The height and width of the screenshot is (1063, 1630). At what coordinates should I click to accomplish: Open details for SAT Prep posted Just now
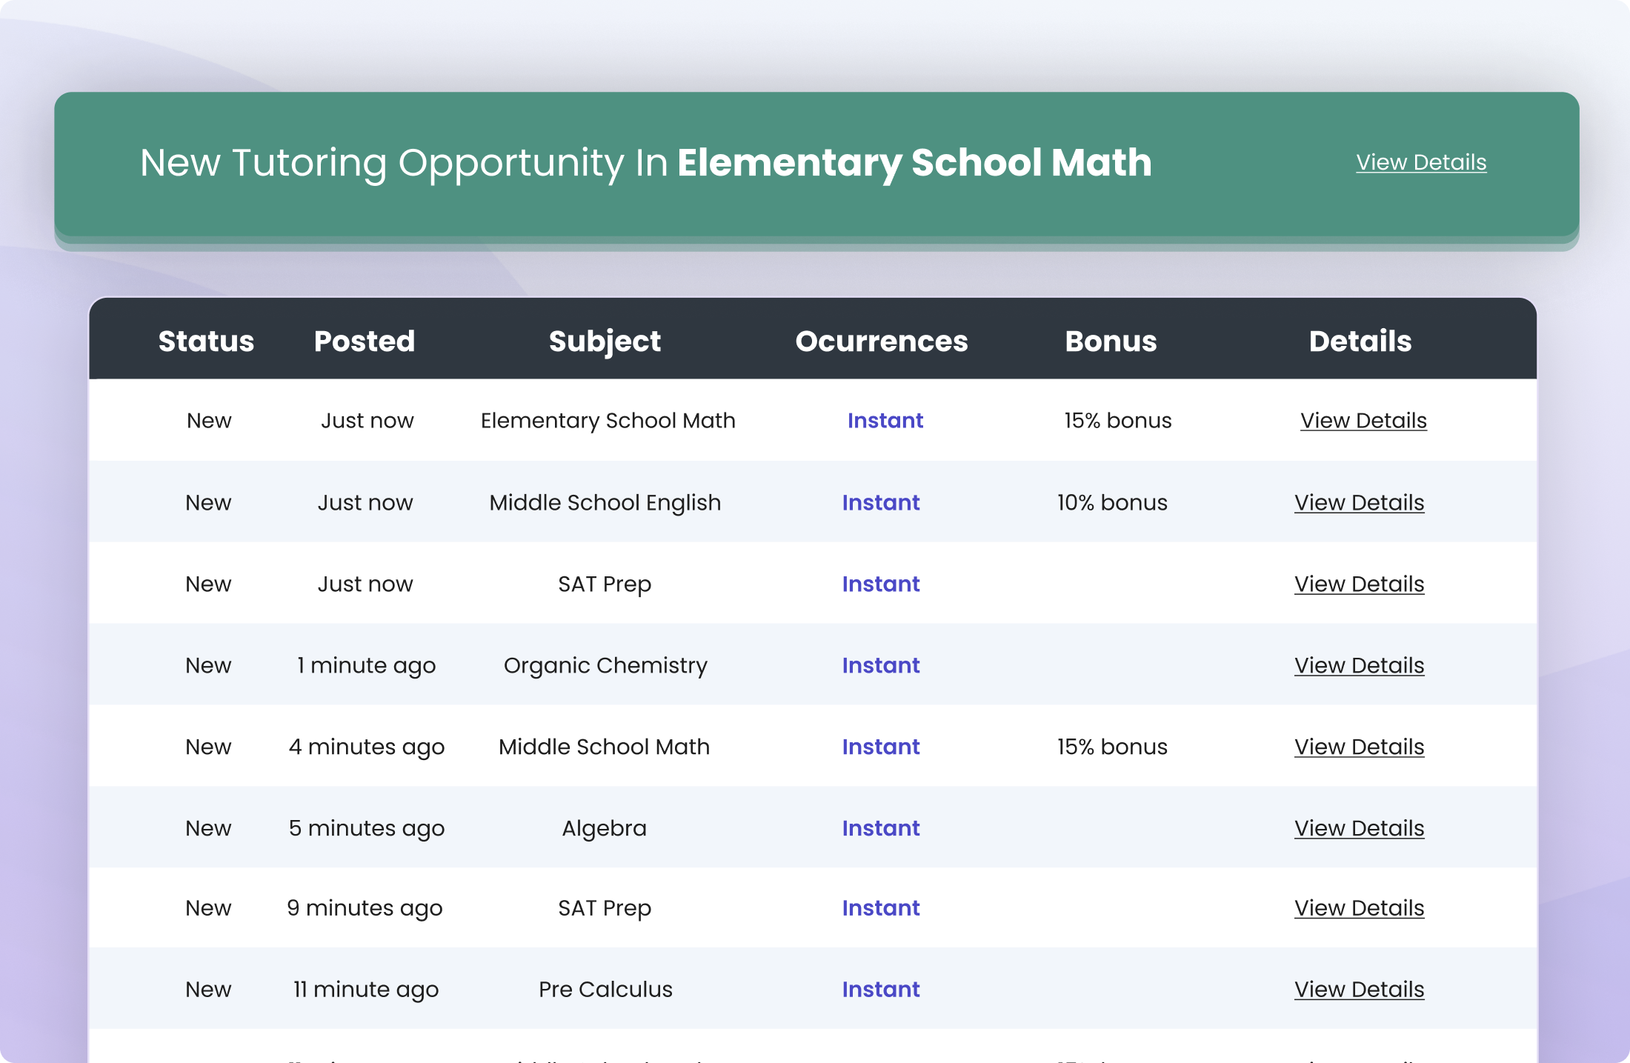click(x=1359, y=584)
